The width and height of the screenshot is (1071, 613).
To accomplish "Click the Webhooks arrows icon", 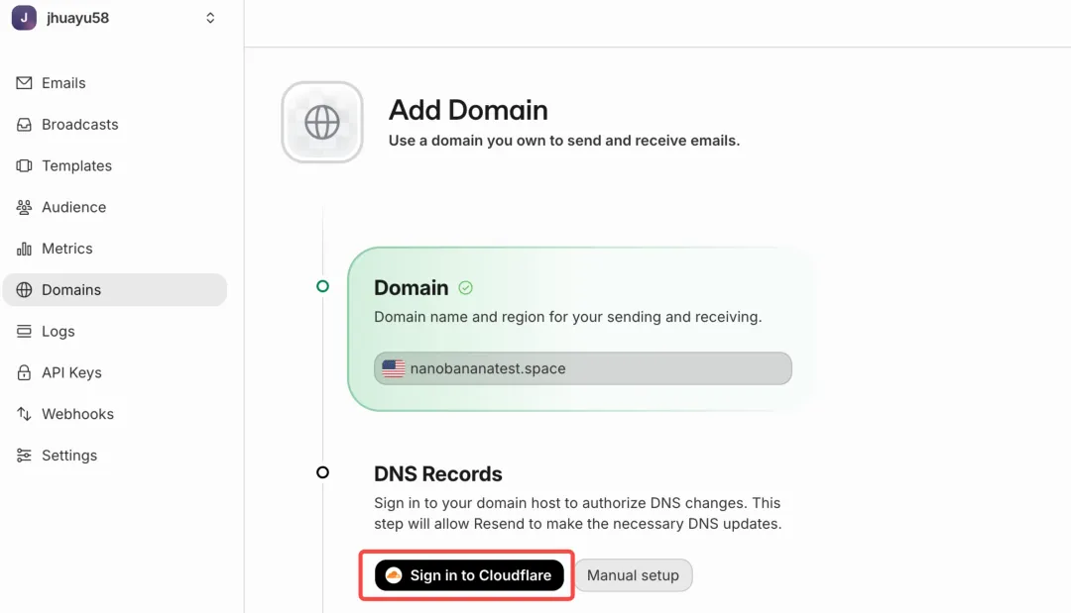I will click(x=24, y=414).
